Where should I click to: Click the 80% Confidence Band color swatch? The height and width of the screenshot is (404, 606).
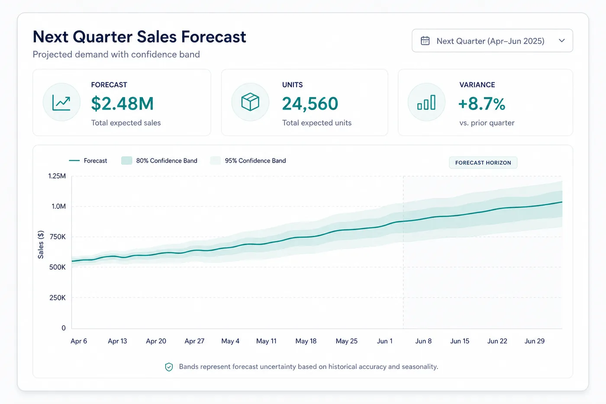click(x=126, y=161)
